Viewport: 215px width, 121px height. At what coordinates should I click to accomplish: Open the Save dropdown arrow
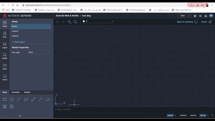(189, 16)
